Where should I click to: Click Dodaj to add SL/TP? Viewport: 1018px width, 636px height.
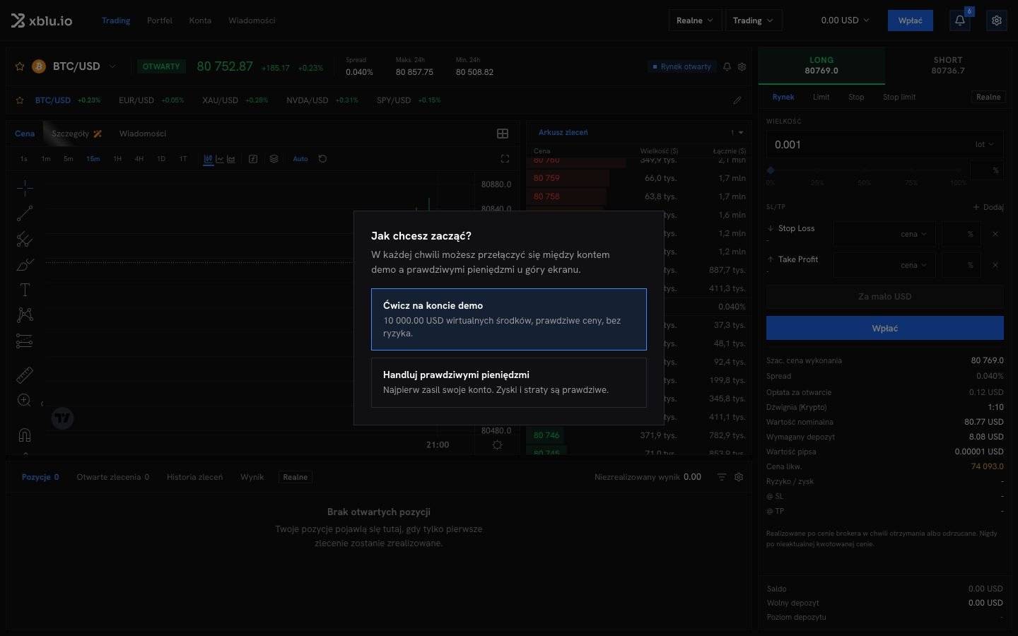coord(988,207)
